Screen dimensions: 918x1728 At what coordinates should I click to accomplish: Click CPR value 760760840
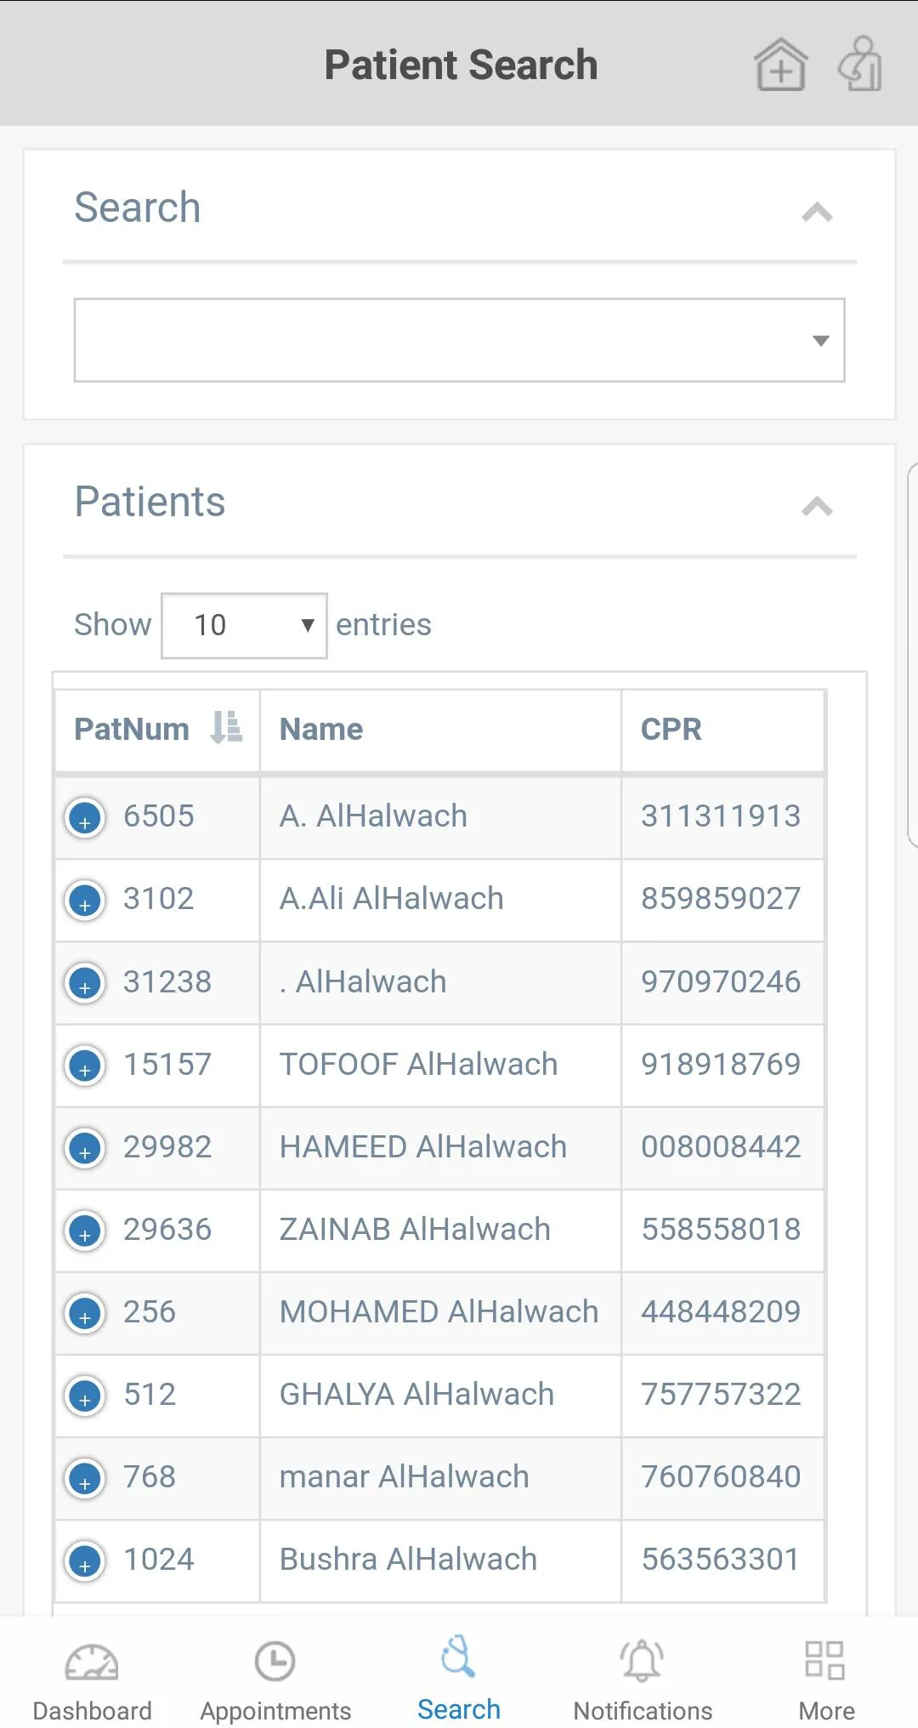[721, 1477]
